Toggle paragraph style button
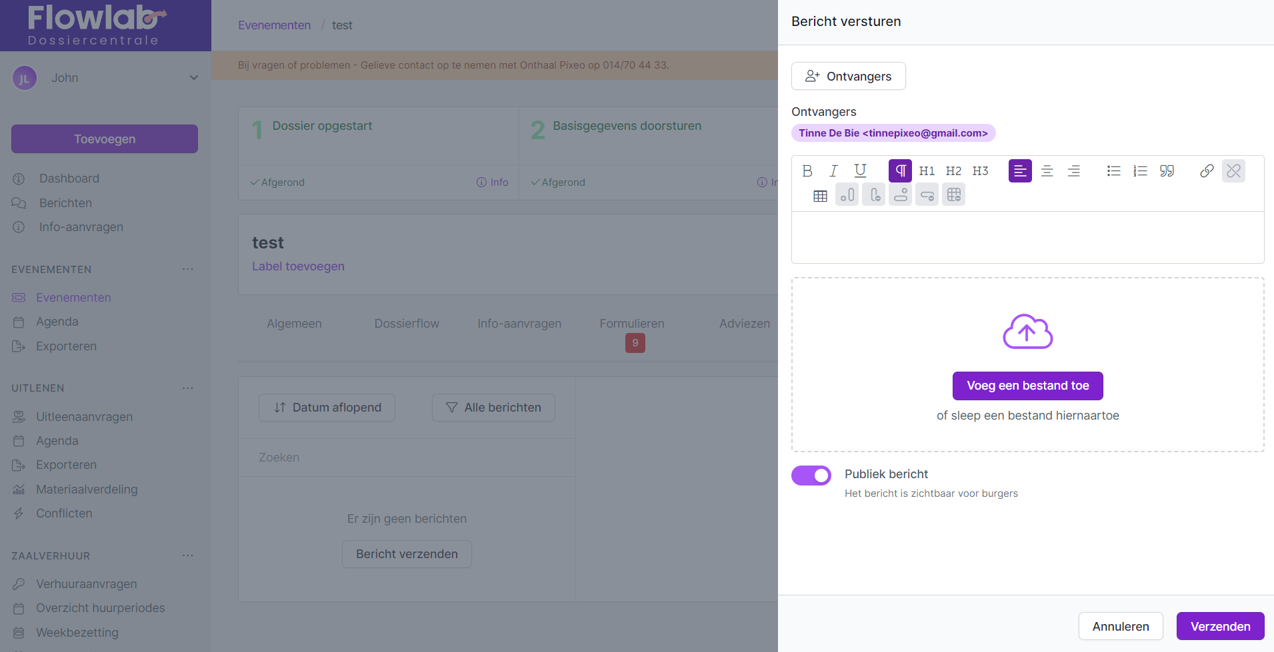The image size is (1274, 652). point(900,171)
